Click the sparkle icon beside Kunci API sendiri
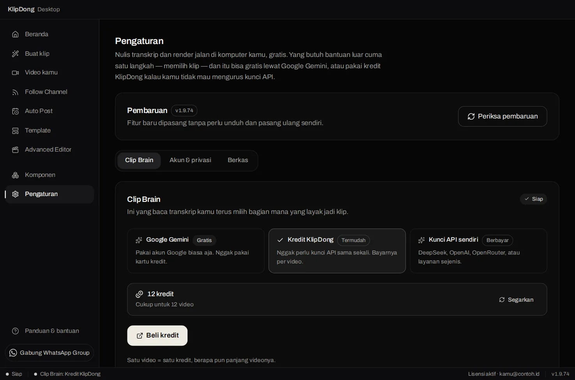This screenshot has height=380, width=575. 421,240
